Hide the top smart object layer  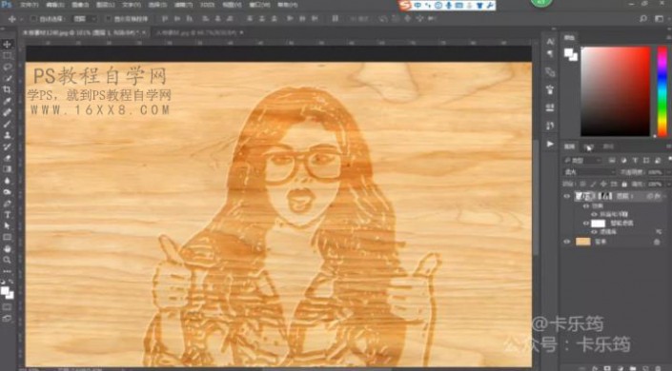pyautogui.click(x=567, y=196)
